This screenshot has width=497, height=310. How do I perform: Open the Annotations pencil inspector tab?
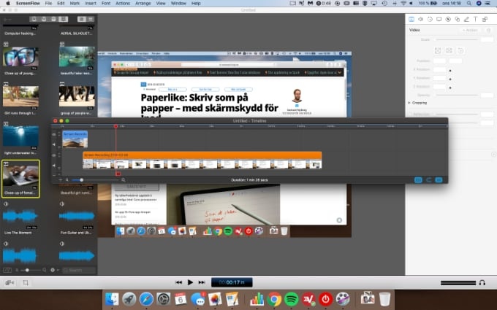pyautogui.click(x=466, y=19)
